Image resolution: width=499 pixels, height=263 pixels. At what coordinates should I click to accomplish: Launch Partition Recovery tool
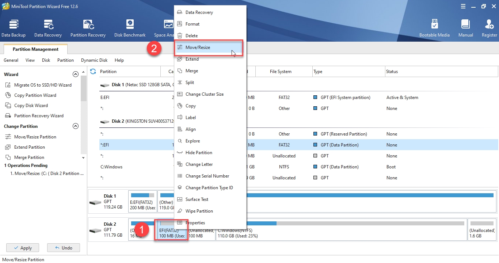click(88, 28)
